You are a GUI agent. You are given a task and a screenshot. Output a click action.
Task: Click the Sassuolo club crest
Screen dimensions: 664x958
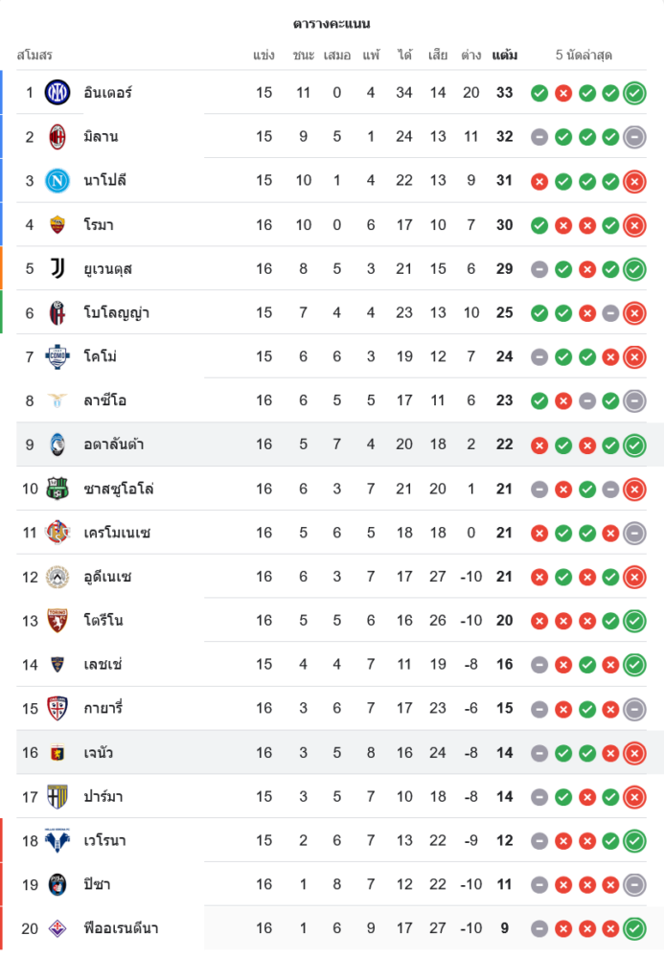click(57, 490)
